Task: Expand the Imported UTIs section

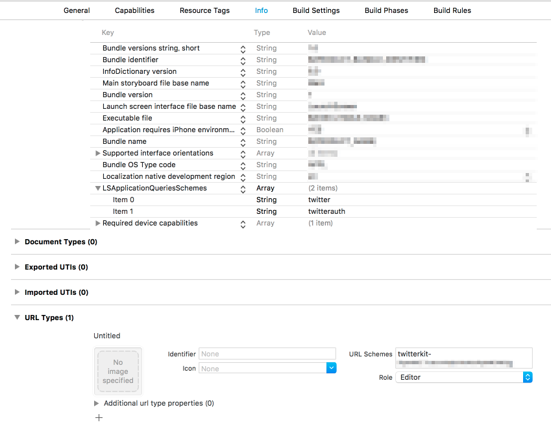Action: click(x=16, y=292)
